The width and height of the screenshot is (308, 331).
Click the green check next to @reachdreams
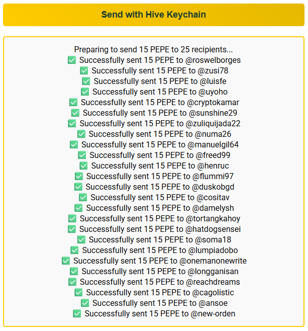pos(72,282)
